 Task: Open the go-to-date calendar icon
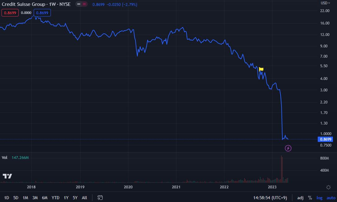pyautogui.click(x=100, y=197)
